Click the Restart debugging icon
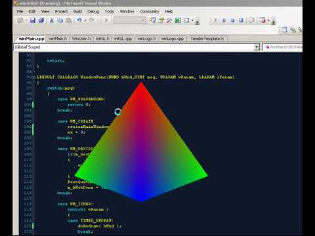 tap(241, 20)
